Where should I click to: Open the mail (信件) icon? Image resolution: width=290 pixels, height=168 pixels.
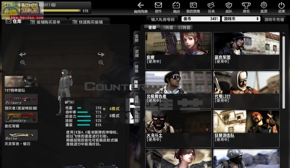(x=158, y=8)
